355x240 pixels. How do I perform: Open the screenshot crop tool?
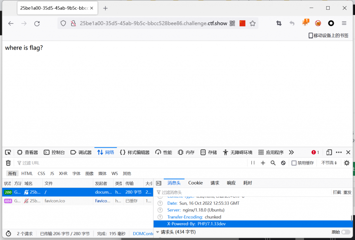279,23
